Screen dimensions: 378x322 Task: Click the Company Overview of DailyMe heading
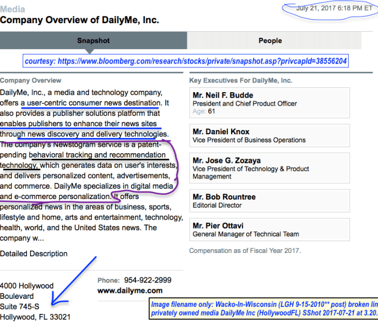coord(79,20)
